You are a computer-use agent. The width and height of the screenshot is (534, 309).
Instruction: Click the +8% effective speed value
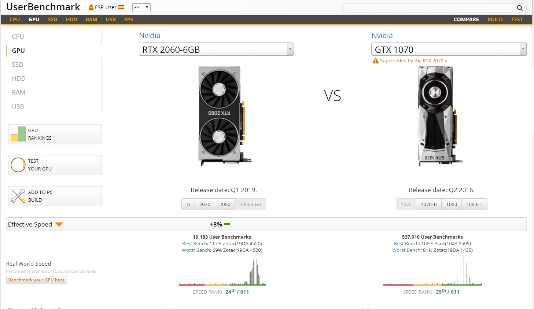(216, 224)
